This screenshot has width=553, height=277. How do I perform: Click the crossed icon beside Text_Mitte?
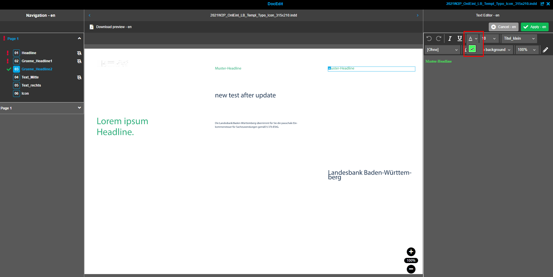click(x=79, y=77)
